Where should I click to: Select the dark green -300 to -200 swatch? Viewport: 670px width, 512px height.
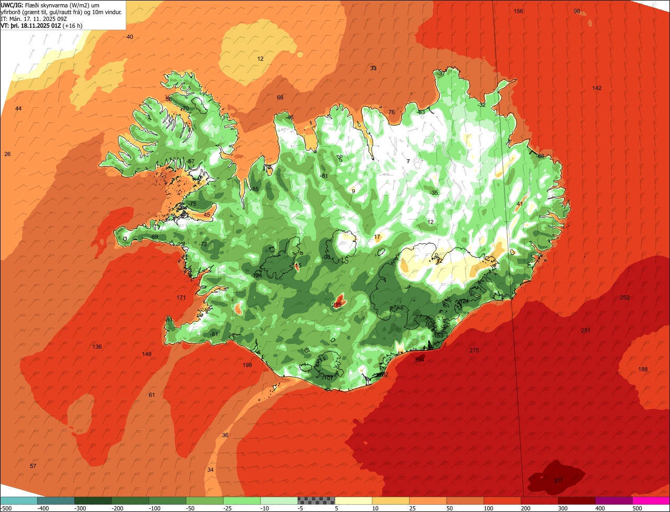click(93, 500)
